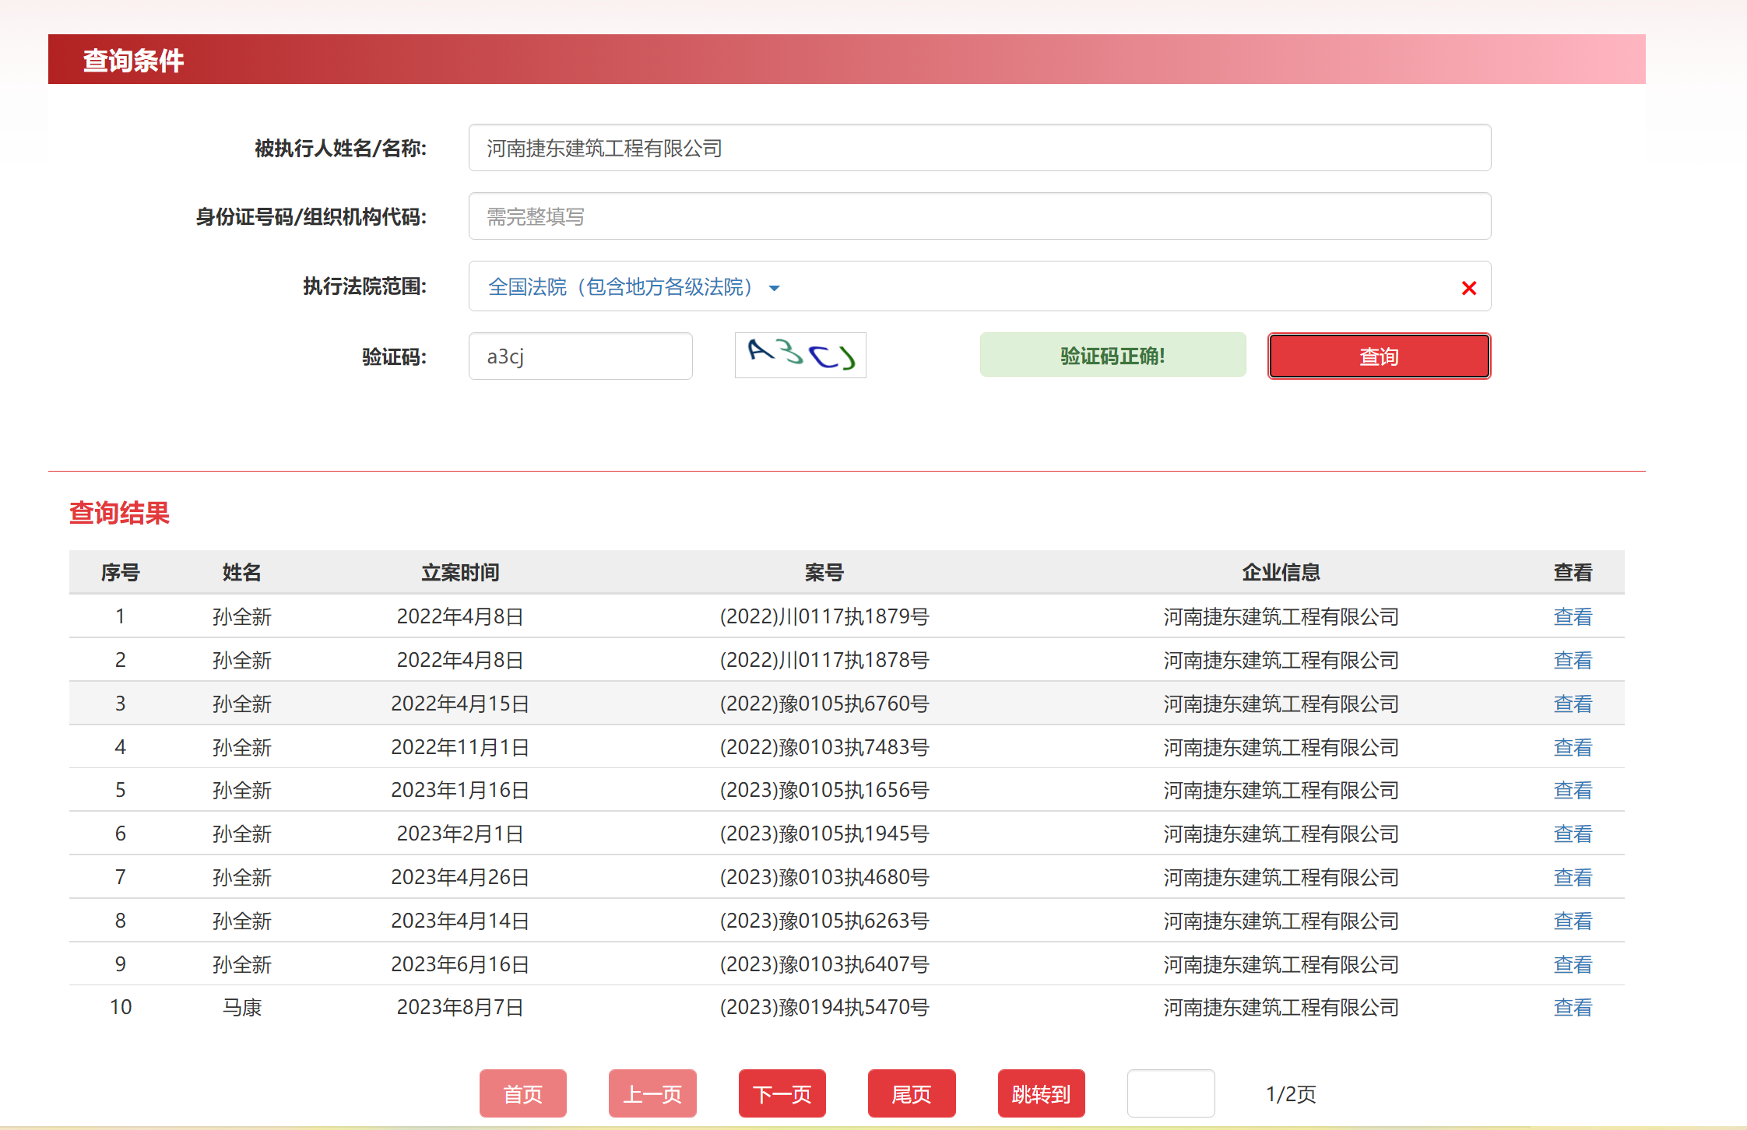Focus the 身份证号码/组织机构代码 input field
The image size is (1747, 1130).
[x=979, y=216]
